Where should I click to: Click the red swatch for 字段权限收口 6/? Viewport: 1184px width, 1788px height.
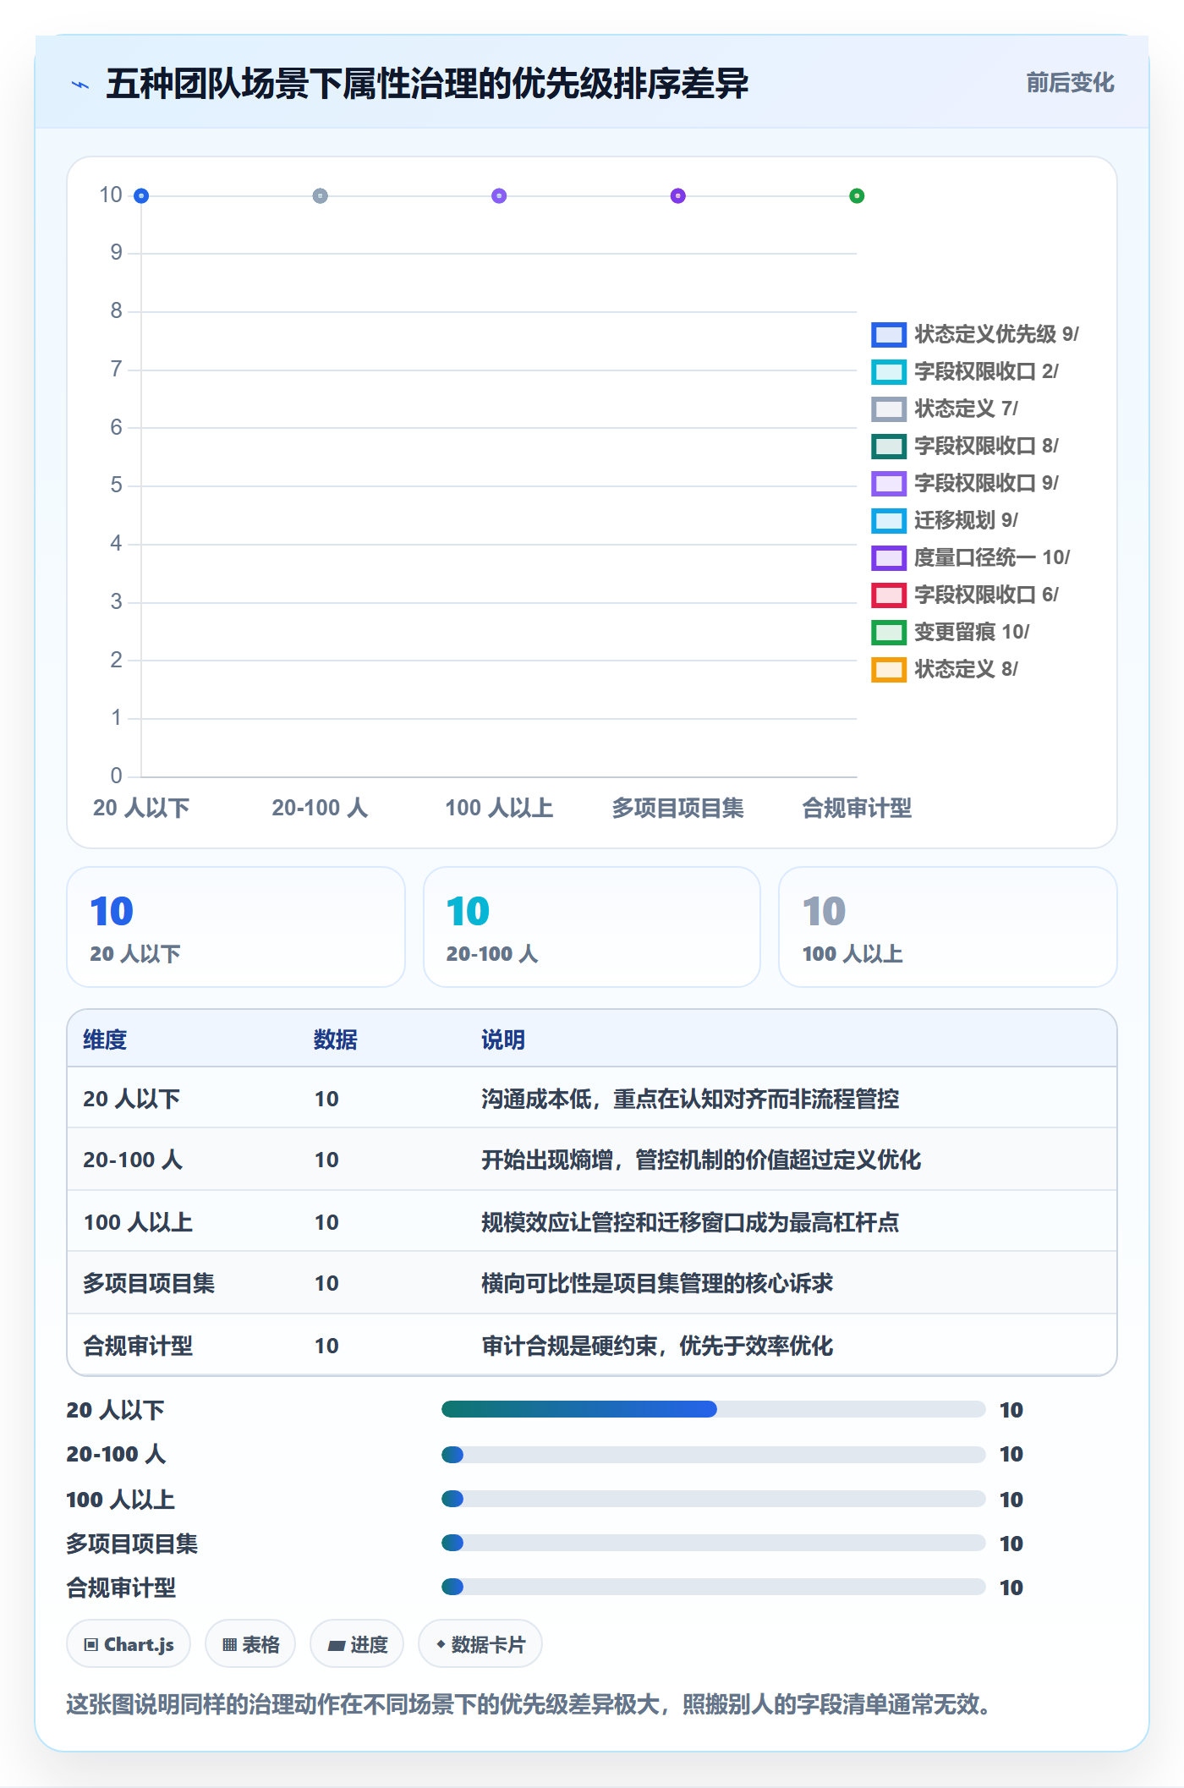tap(889, 595)
